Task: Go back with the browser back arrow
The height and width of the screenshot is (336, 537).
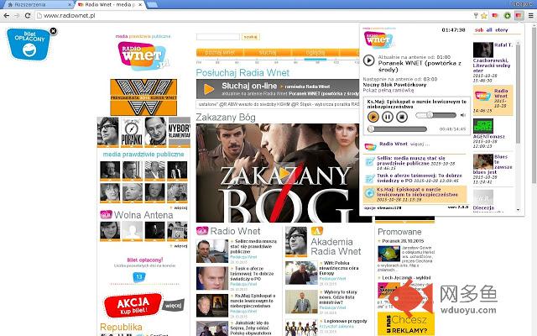Action: click(x=6, y=15)
